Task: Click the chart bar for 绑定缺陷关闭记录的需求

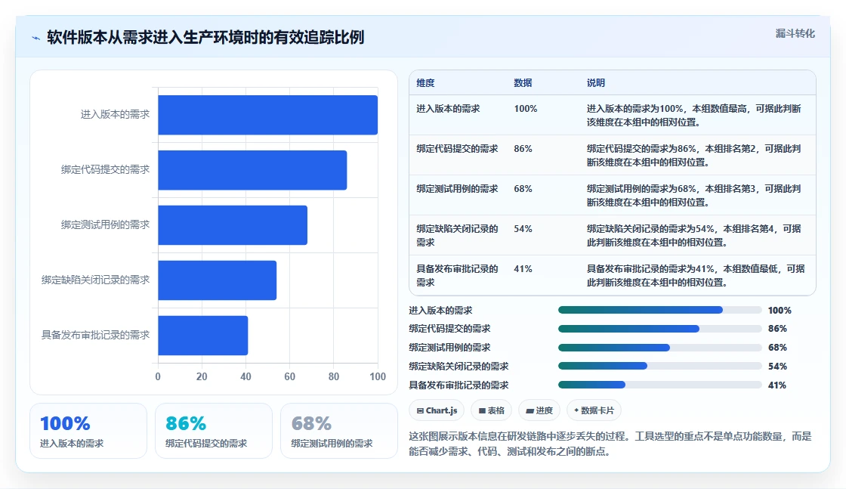Action: (x=218, y=280)
